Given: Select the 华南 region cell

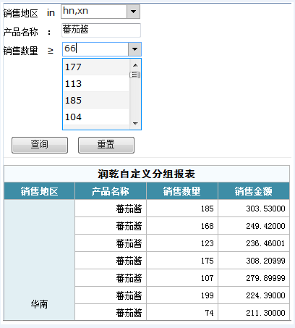Looking at the screenshot, I should 40,260.
